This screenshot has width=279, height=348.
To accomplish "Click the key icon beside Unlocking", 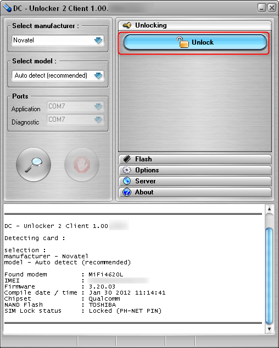I will 127,25.
